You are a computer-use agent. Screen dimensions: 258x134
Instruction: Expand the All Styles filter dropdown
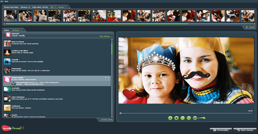(17, 30)
